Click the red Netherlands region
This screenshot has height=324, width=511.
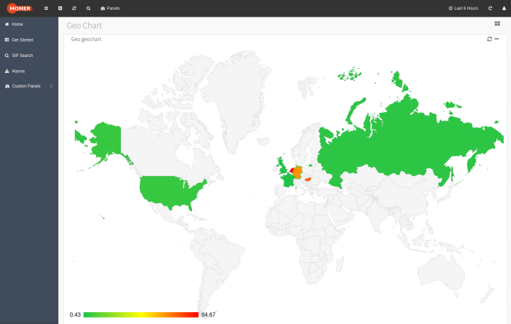[292, 170]
